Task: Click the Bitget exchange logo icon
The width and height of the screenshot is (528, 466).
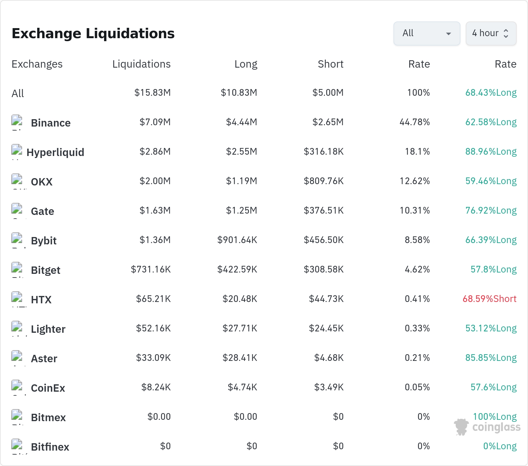Action: point(17,270)
